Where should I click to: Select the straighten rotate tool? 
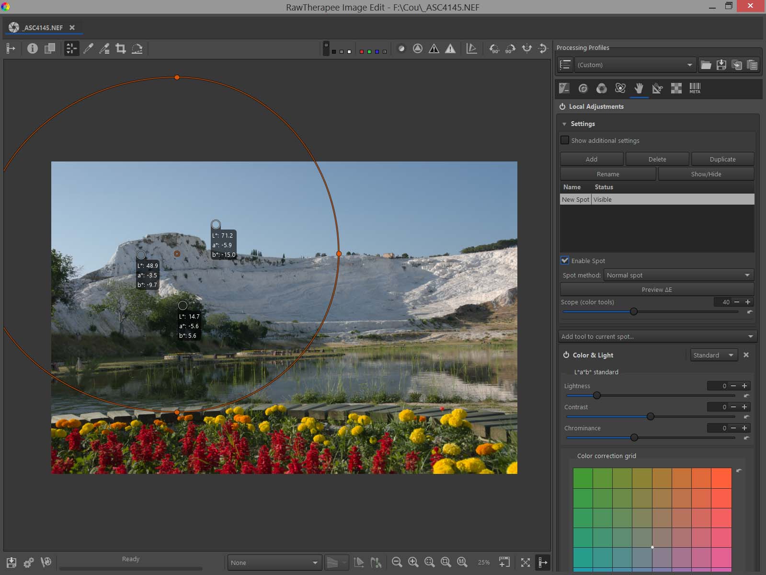click(x=137, y=48)
